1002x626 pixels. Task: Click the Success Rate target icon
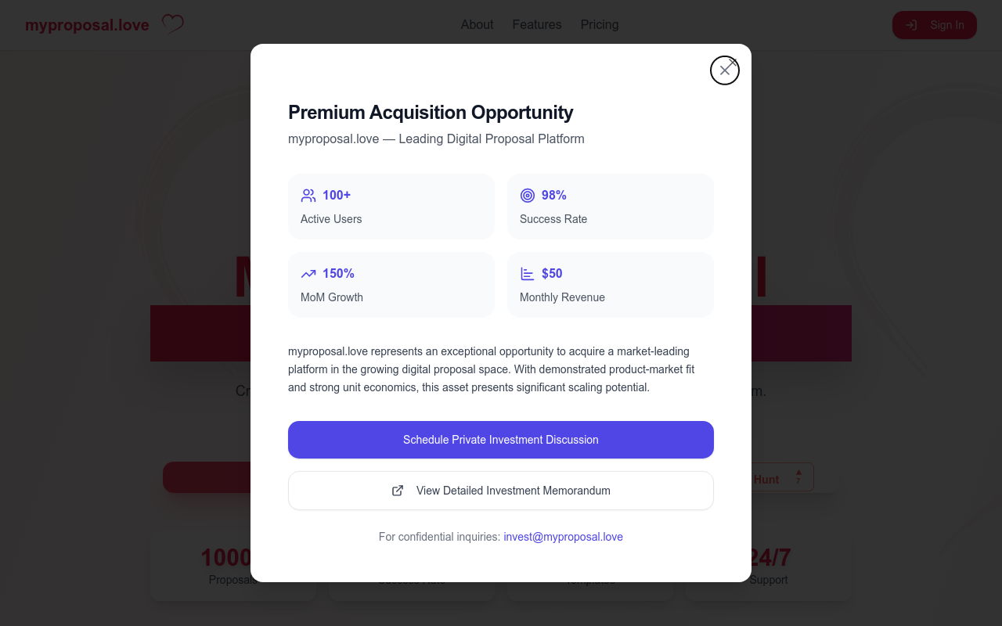coord(528,196)
